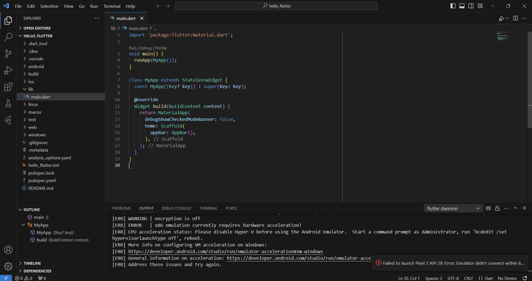Open the Manage gear icon
The height and width of the screenshot is (281, 532).
(8, 266)
